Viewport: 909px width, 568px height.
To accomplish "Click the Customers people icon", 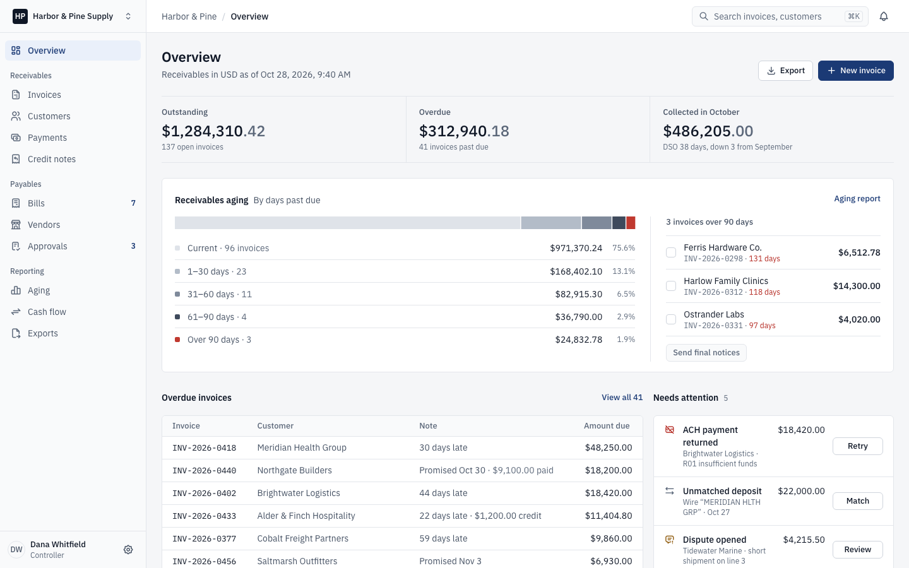I will 16,116.
